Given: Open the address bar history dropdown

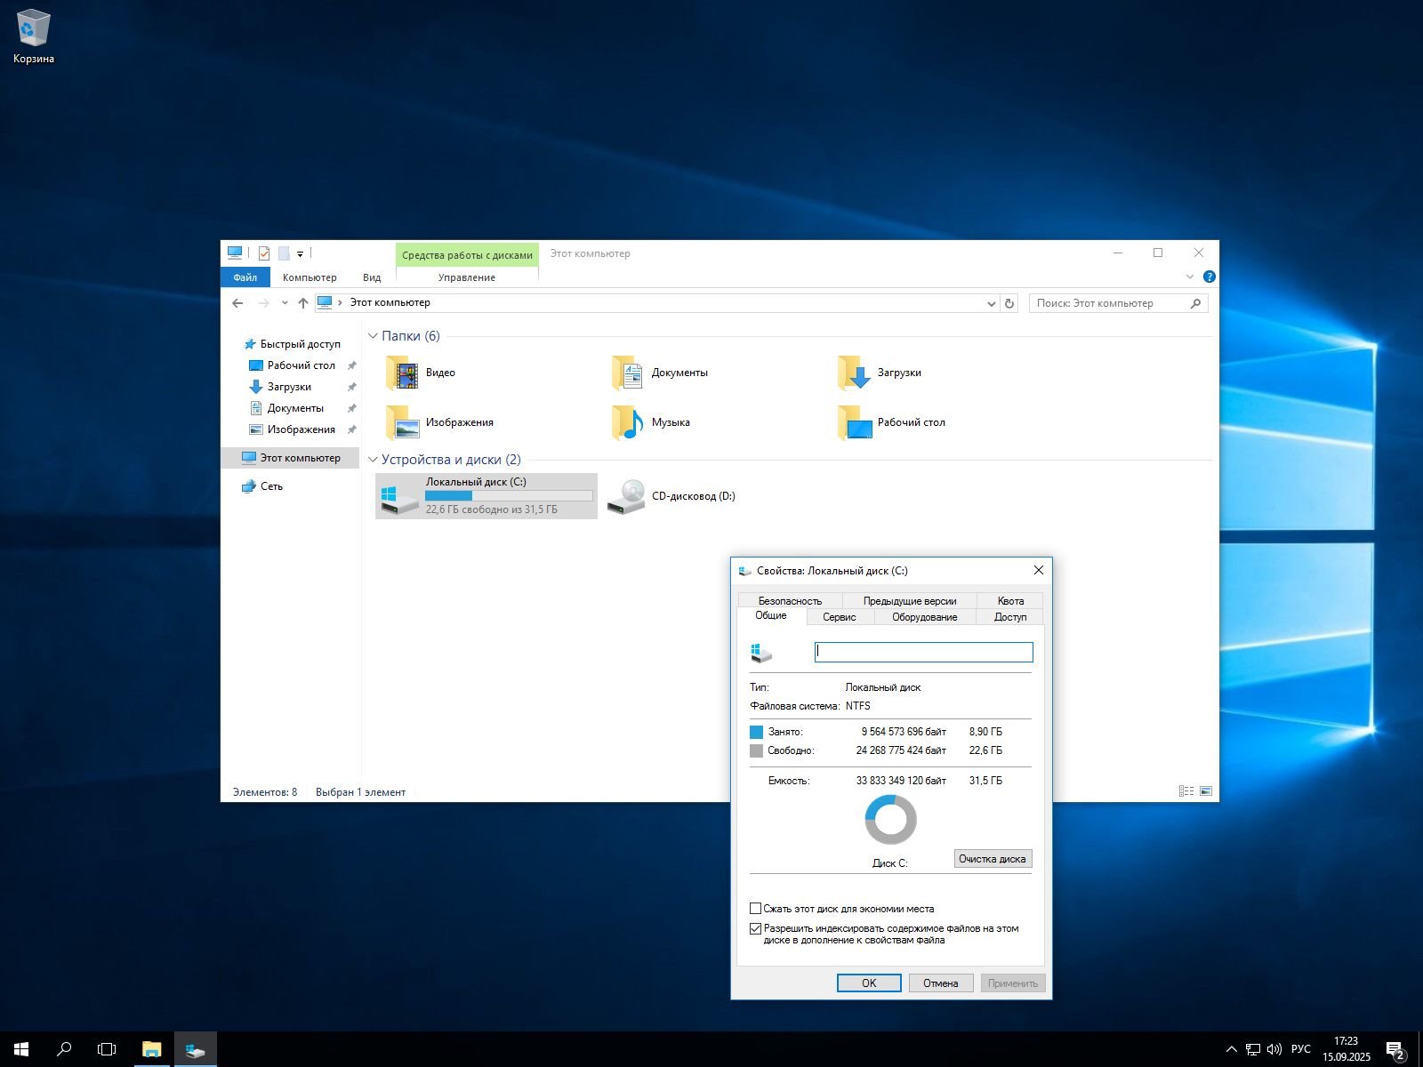Looking at the screenshot, I should [992, 303].
